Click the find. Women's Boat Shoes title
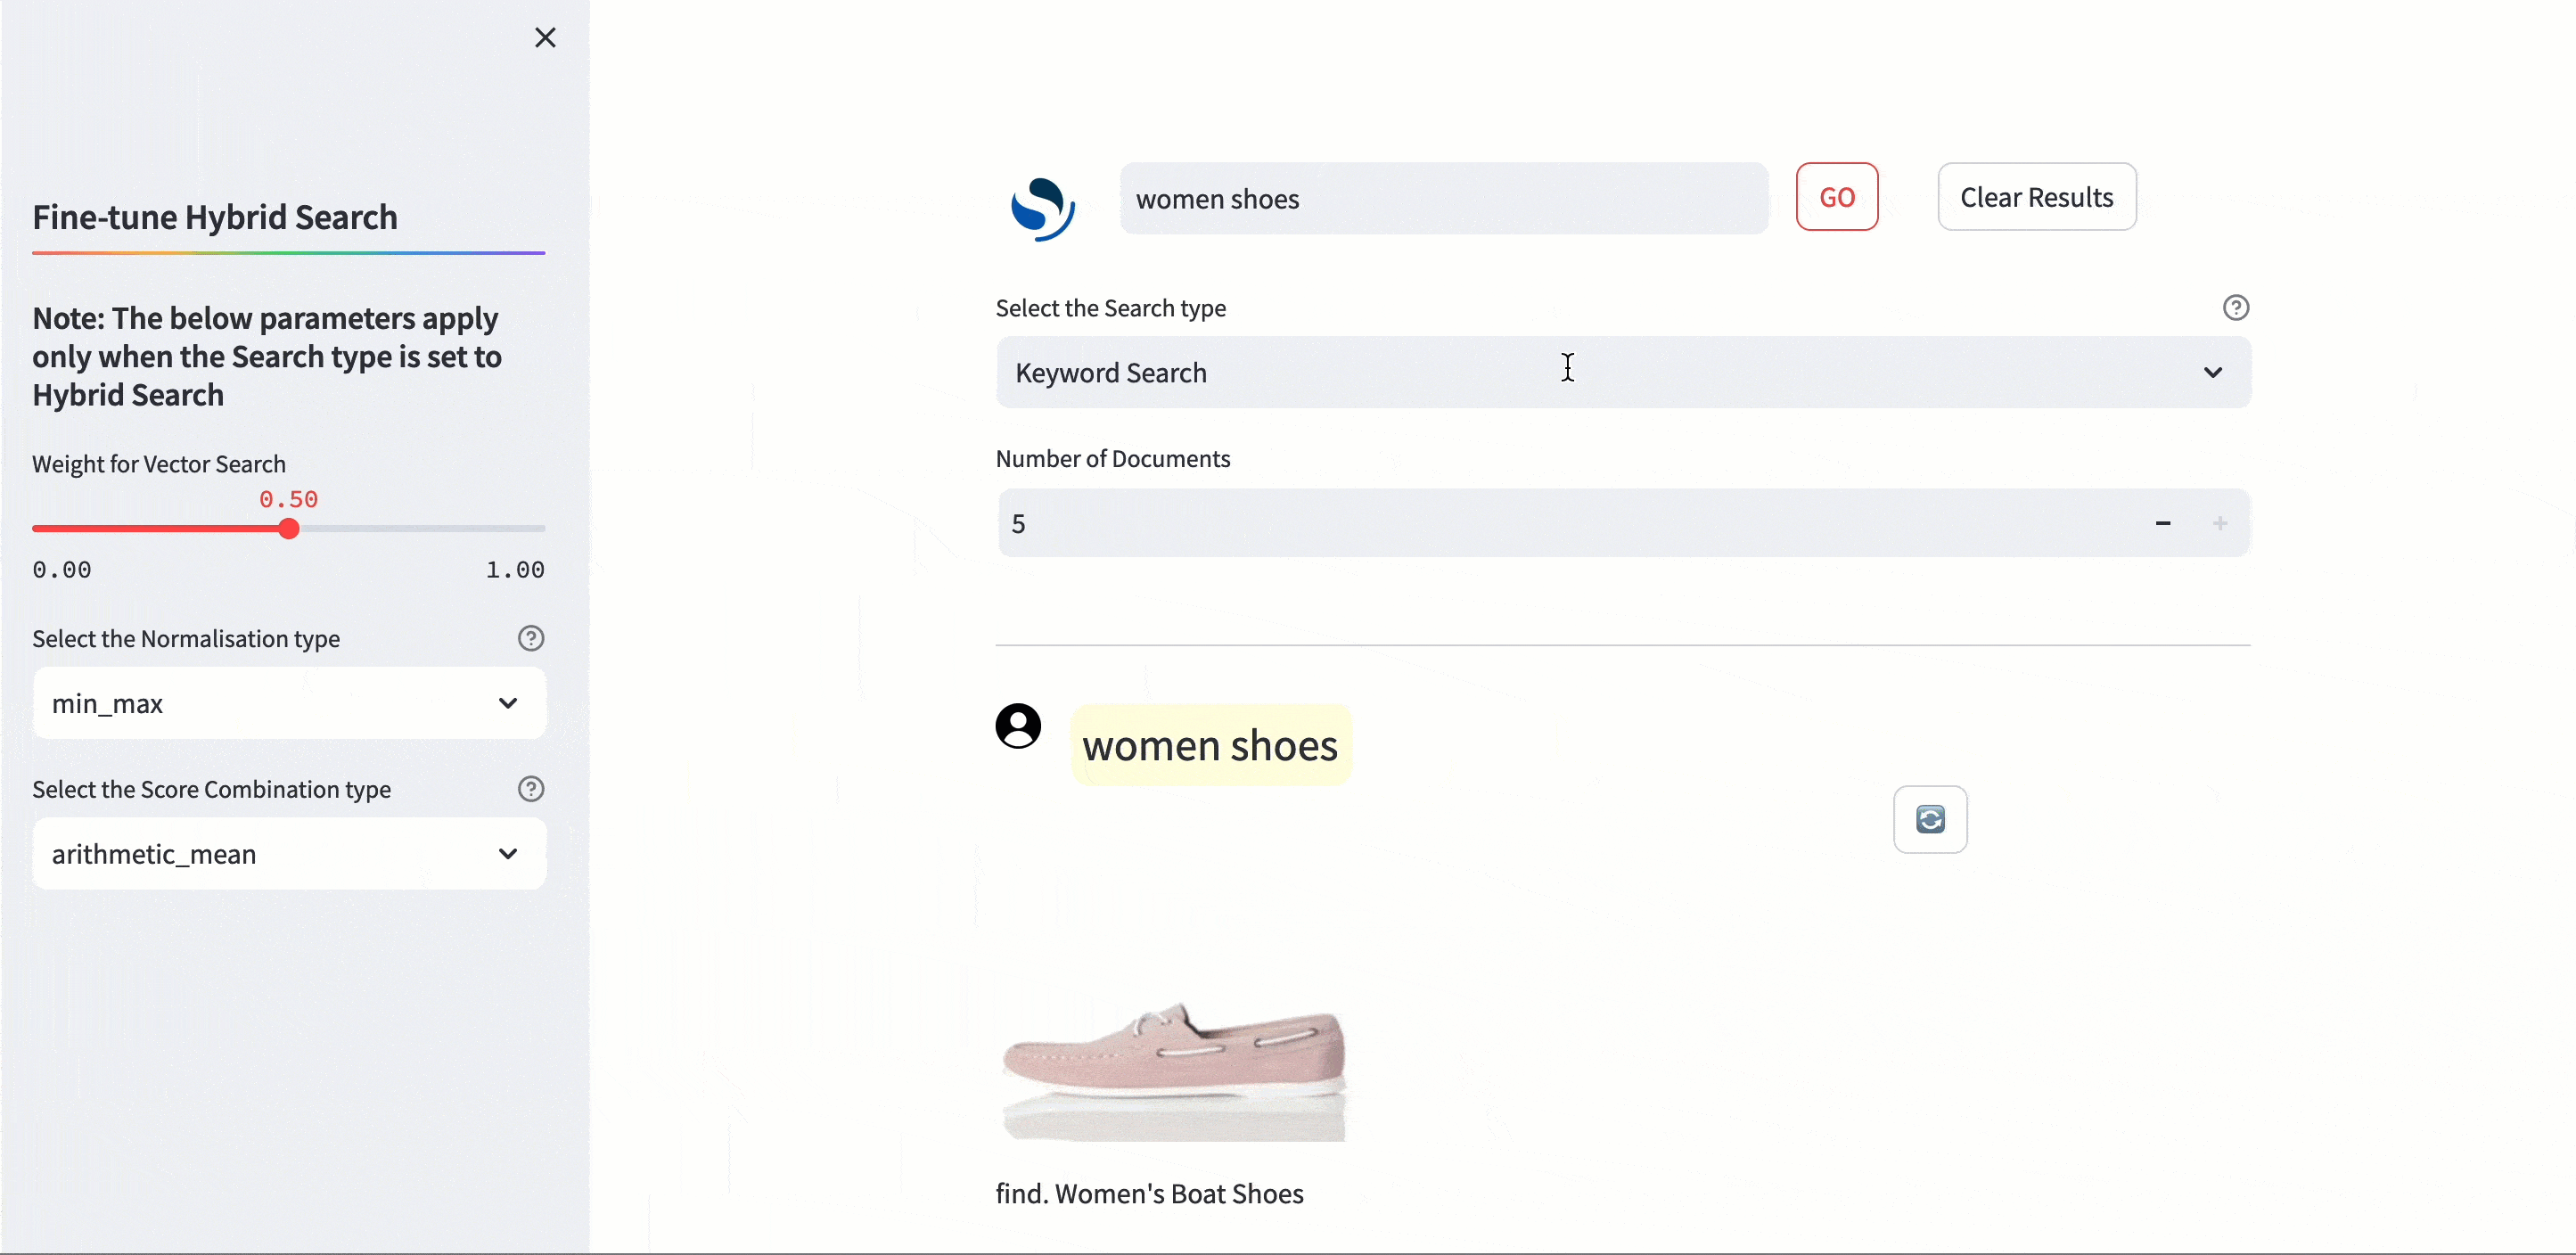 (x=1149, y=1194)
